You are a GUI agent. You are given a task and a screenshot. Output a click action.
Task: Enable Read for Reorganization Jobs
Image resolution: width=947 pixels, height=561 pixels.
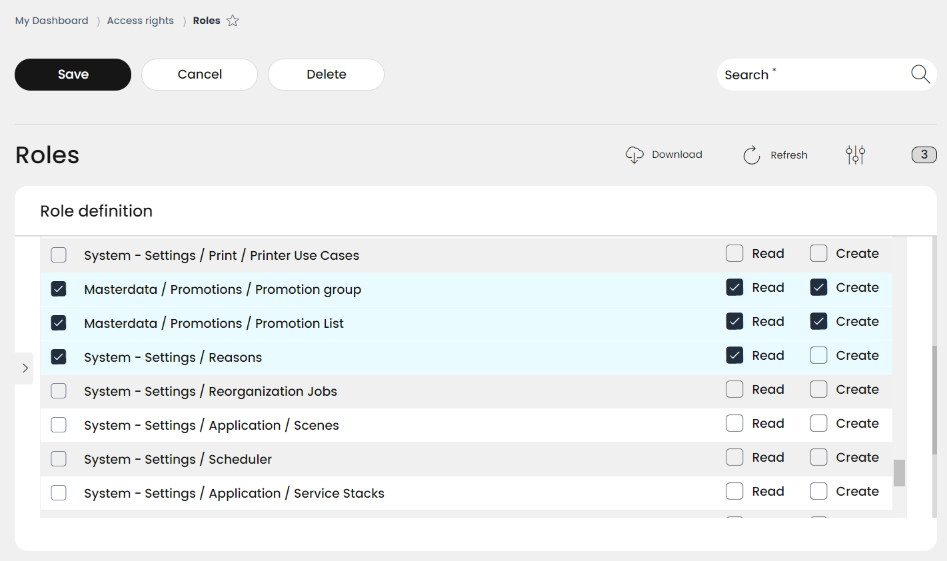tap(734, 390)
